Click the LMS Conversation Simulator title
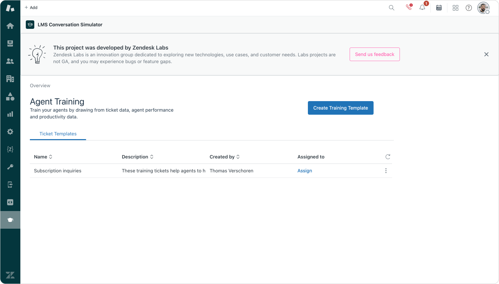This screenshot has height=284, width=499. pyautogui.click(x=70, y=24)
